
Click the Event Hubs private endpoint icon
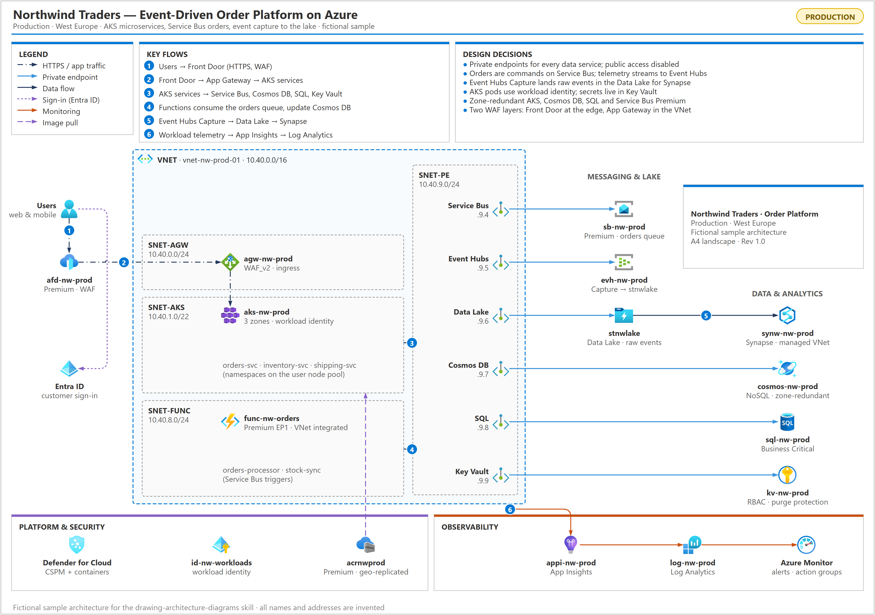(x=501, y=262)
